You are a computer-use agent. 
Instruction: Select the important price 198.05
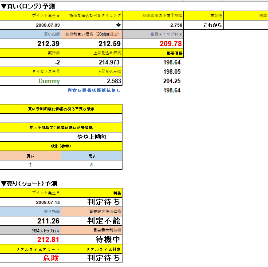(x=172, y=72)
